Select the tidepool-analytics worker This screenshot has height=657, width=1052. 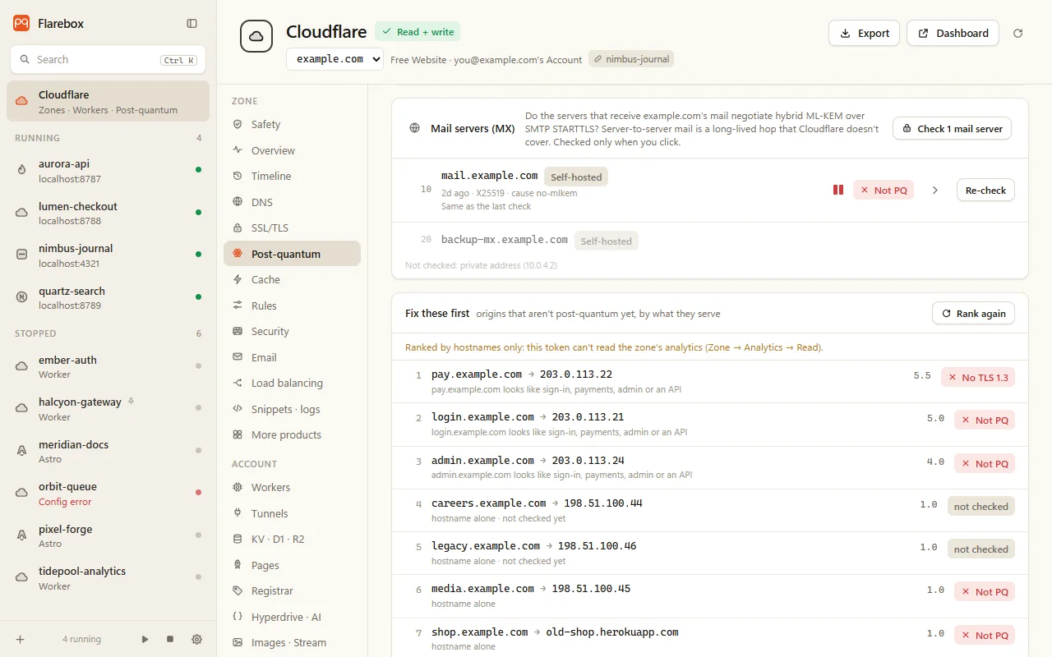coord(108,578)
